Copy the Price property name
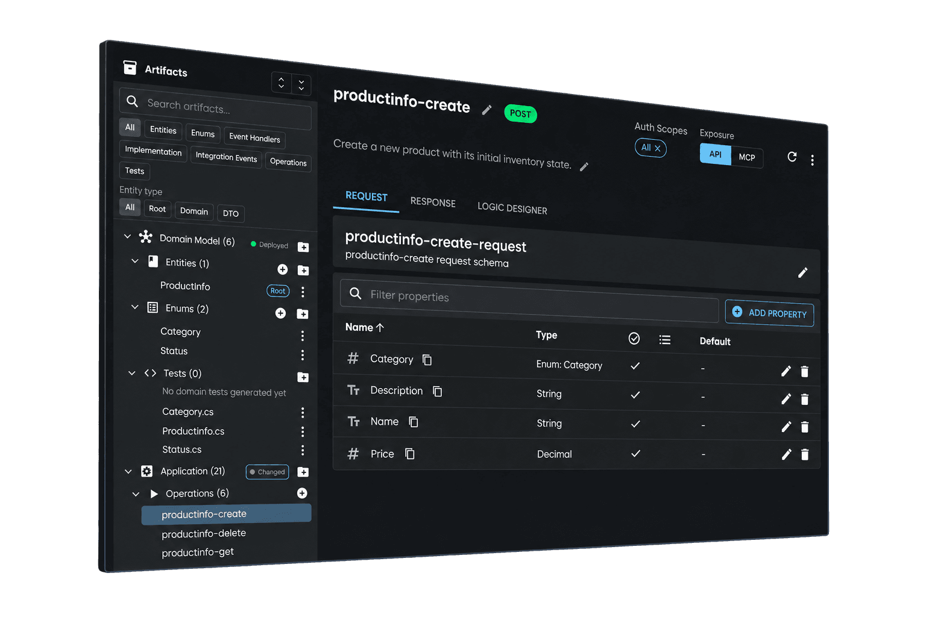 (410, 454)
